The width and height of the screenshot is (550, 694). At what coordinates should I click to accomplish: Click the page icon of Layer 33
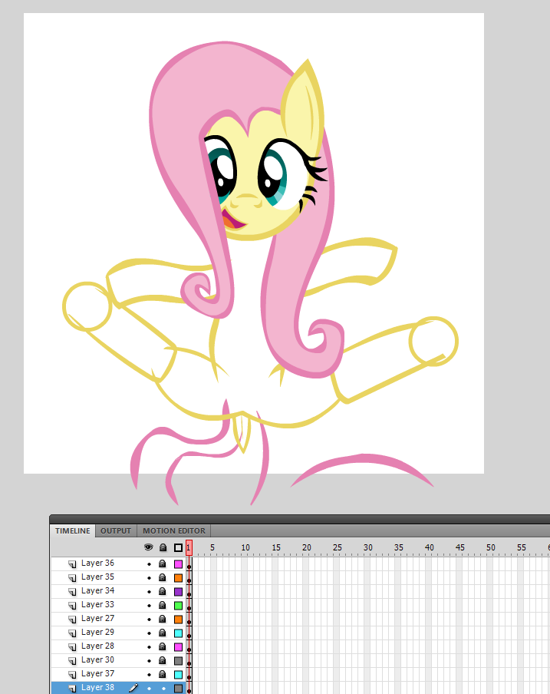tap(72, 605)
